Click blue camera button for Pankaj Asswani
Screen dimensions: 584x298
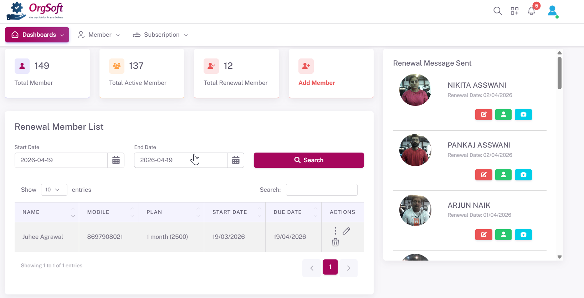523,175
